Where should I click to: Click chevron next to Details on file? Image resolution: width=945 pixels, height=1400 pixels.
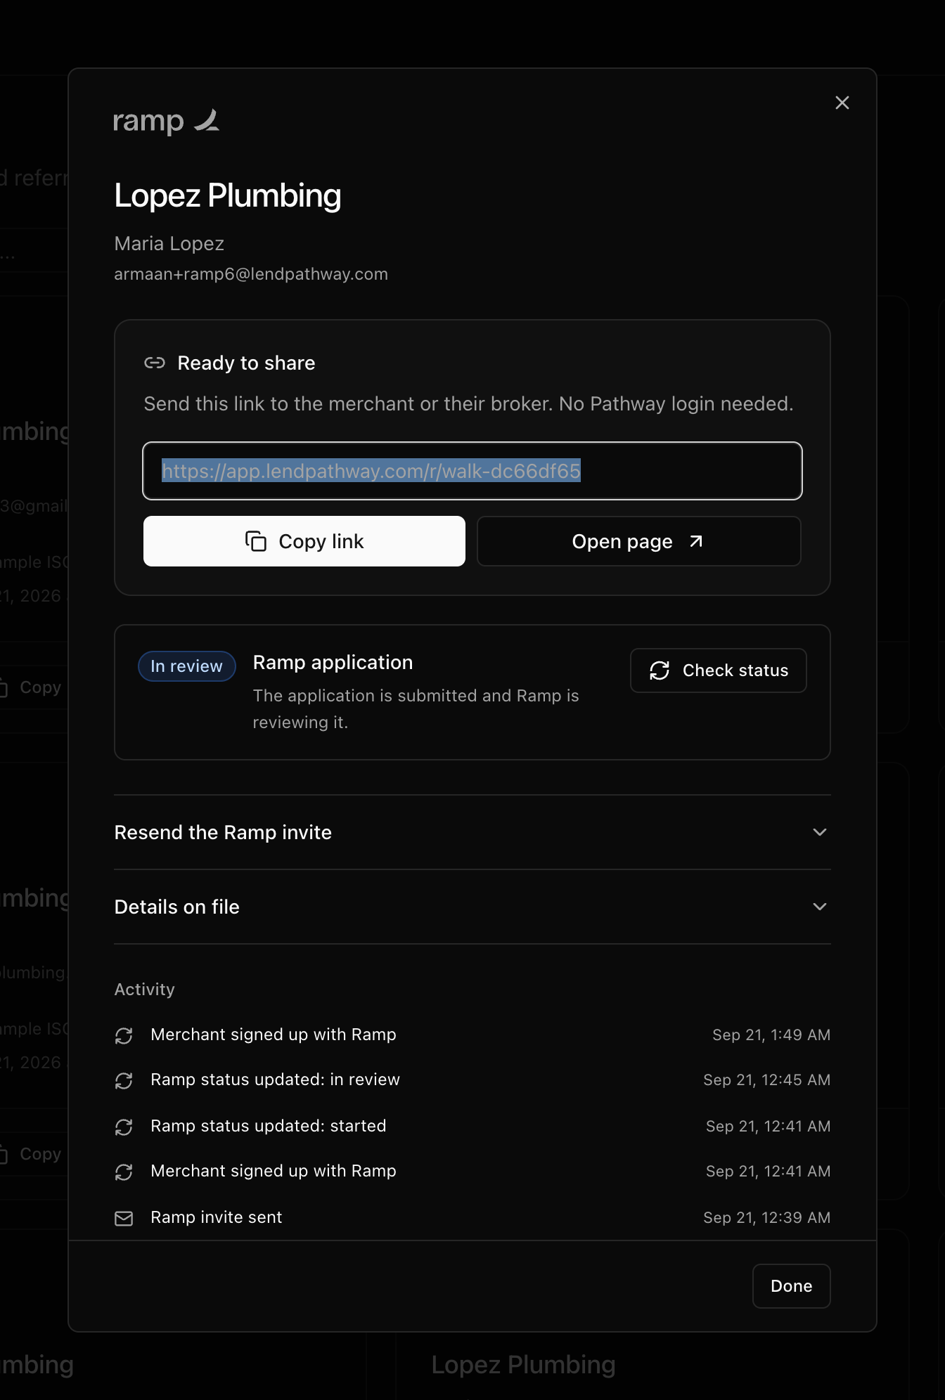click(820, 907)
